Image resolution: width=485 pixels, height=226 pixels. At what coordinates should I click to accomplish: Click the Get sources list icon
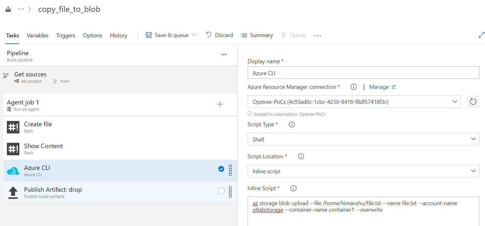6,75
